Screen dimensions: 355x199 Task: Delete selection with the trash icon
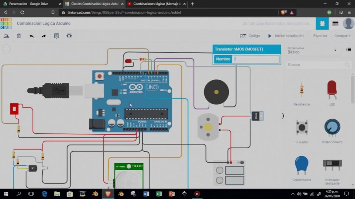click(19, 36)
